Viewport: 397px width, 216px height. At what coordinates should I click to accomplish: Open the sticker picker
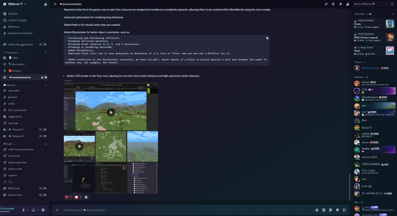point(330,210)
